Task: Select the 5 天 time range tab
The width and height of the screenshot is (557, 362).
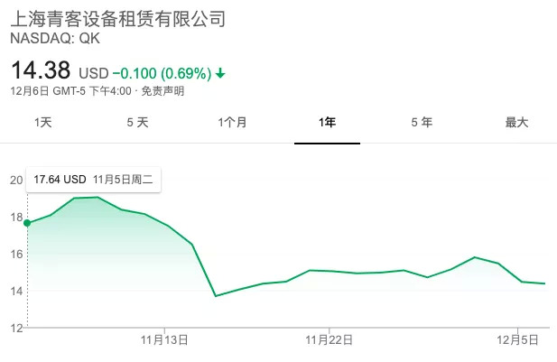Action: pyautogui.click(x=137, y=123)
